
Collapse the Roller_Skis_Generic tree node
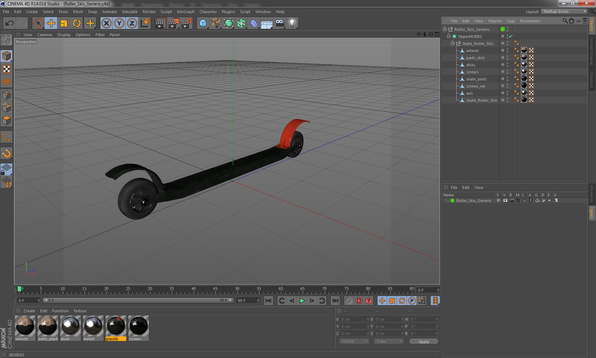point(445,29)
